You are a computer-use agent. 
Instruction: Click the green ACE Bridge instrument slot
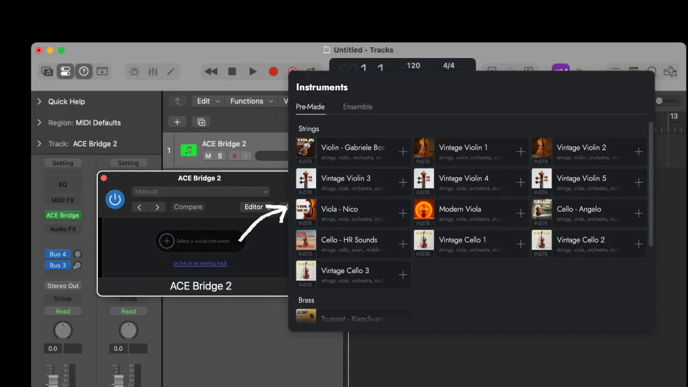[x=63, y=215]
